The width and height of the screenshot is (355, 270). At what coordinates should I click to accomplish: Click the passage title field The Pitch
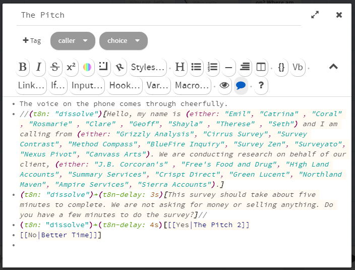pos(159,15)
